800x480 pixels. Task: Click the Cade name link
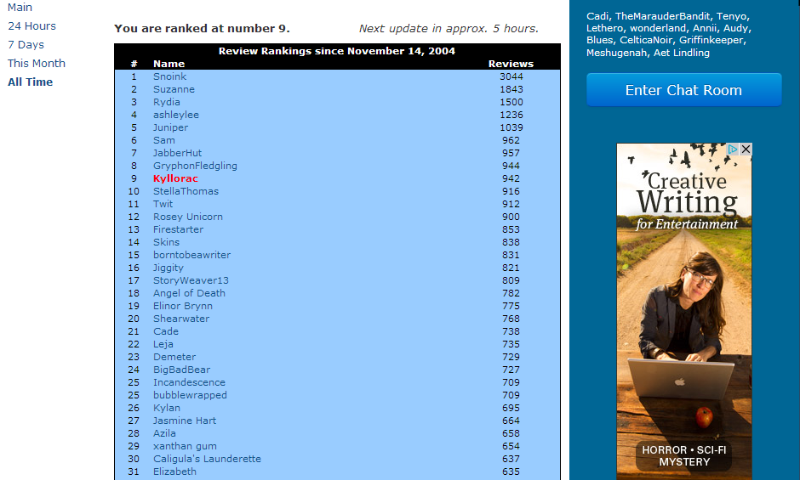click(166, 331)
